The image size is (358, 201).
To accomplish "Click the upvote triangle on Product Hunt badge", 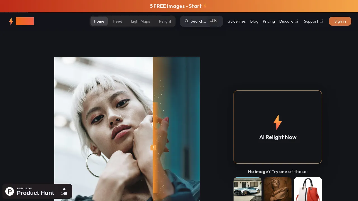I will point(64,188).
